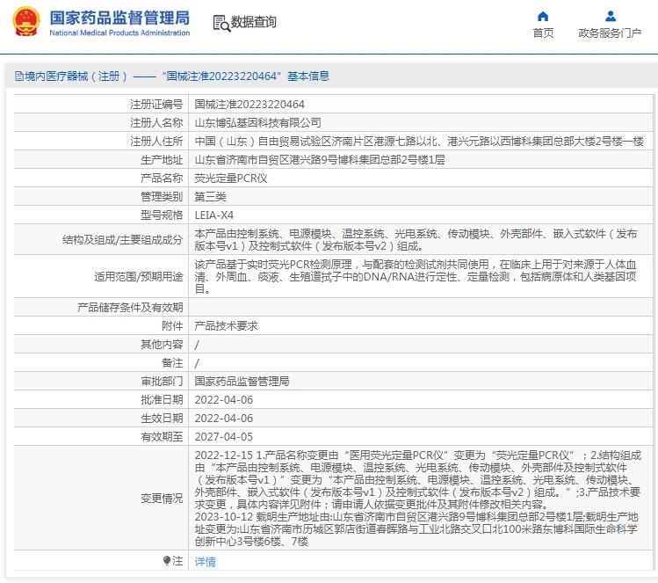The image size is (658, 583).
Task: Click the expiry date 2027-04-05
Action: click(223, 436)
